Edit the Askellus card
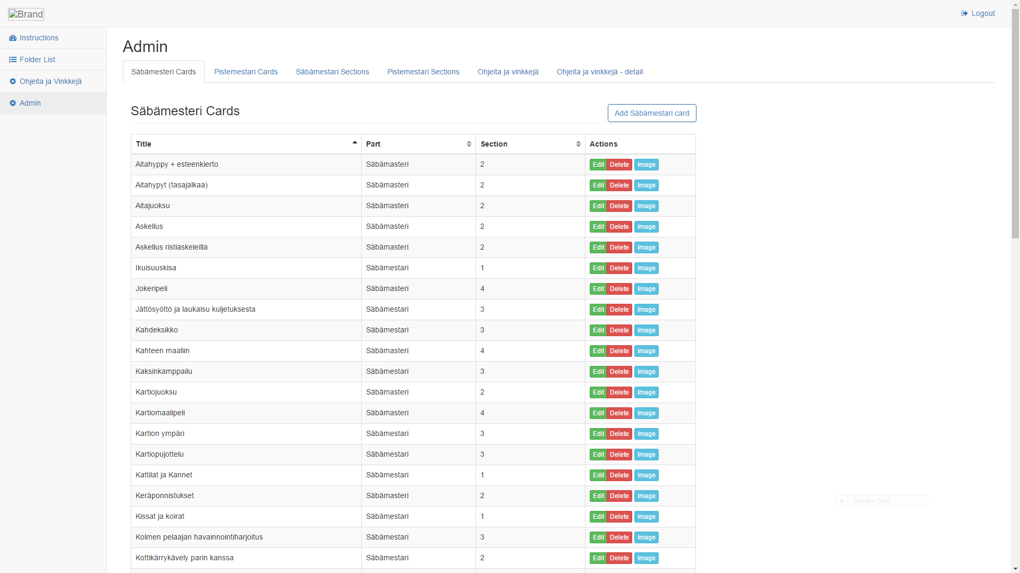The width and height of the screenshot is (1020, 573). coord(598,227)
